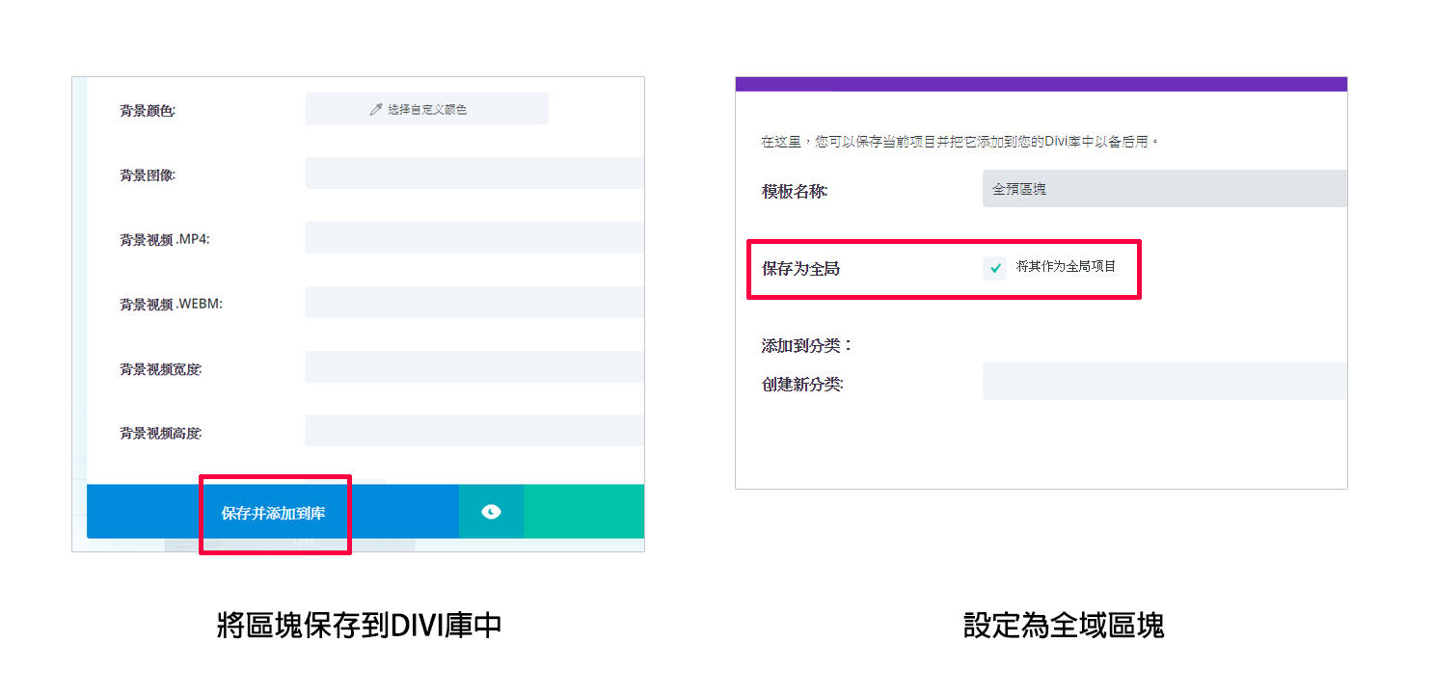Click the 背景图像 input field
This screenshot has height=696, width=1434.
(474, 174)
